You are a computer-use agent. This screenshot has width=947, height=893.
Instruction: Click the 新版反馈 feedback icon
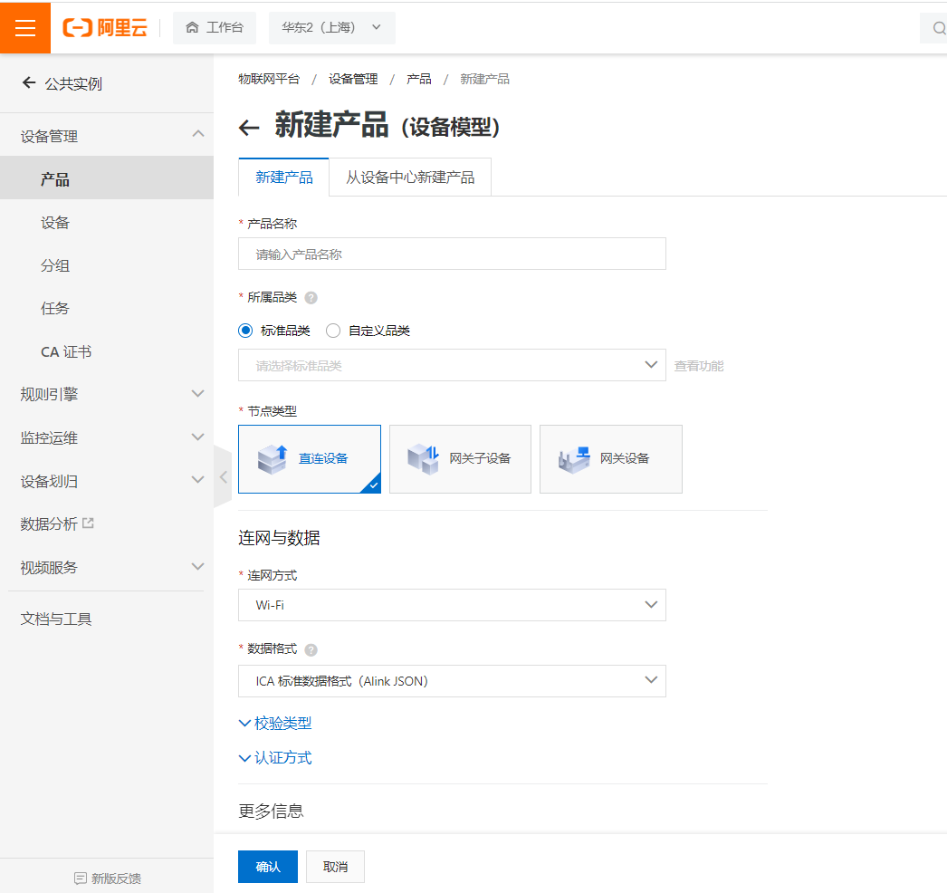[81, 879]
